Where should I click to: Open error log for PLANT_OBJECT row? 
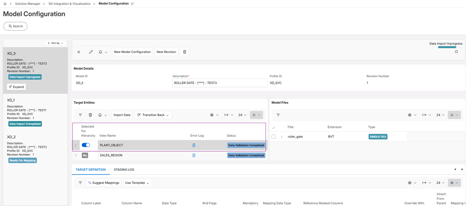194,145
